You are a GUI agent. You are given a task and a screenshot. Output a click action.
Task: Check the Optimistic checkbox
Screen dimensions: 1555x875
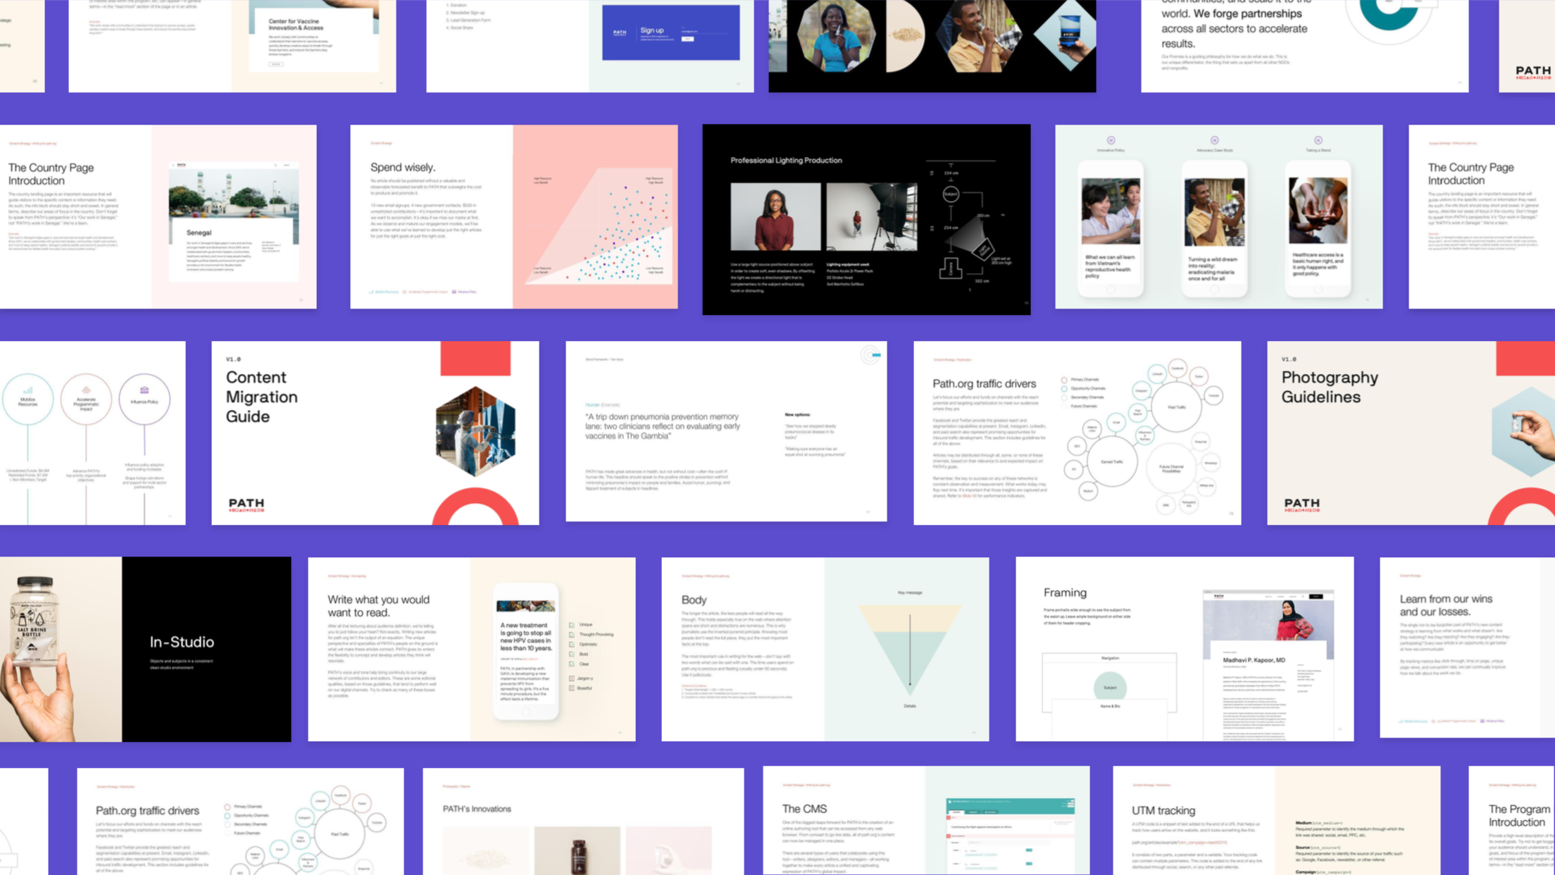pos(572,645)
